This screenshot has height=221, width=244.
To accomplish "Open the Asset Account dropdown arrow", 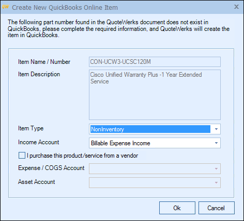I will pyautogui.click(x=216, y=183).
